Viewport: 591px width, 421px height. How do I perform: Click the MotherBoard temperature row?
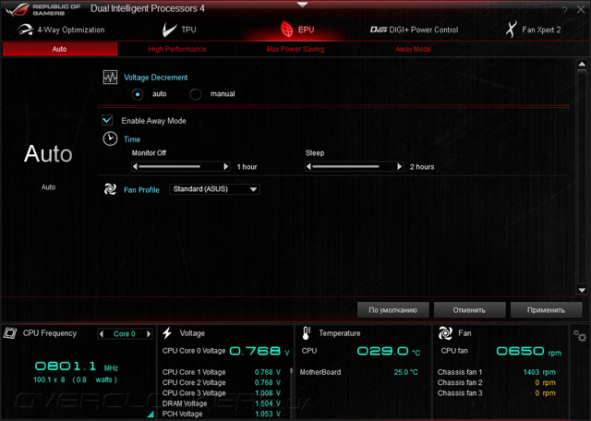tap(359, 372)
